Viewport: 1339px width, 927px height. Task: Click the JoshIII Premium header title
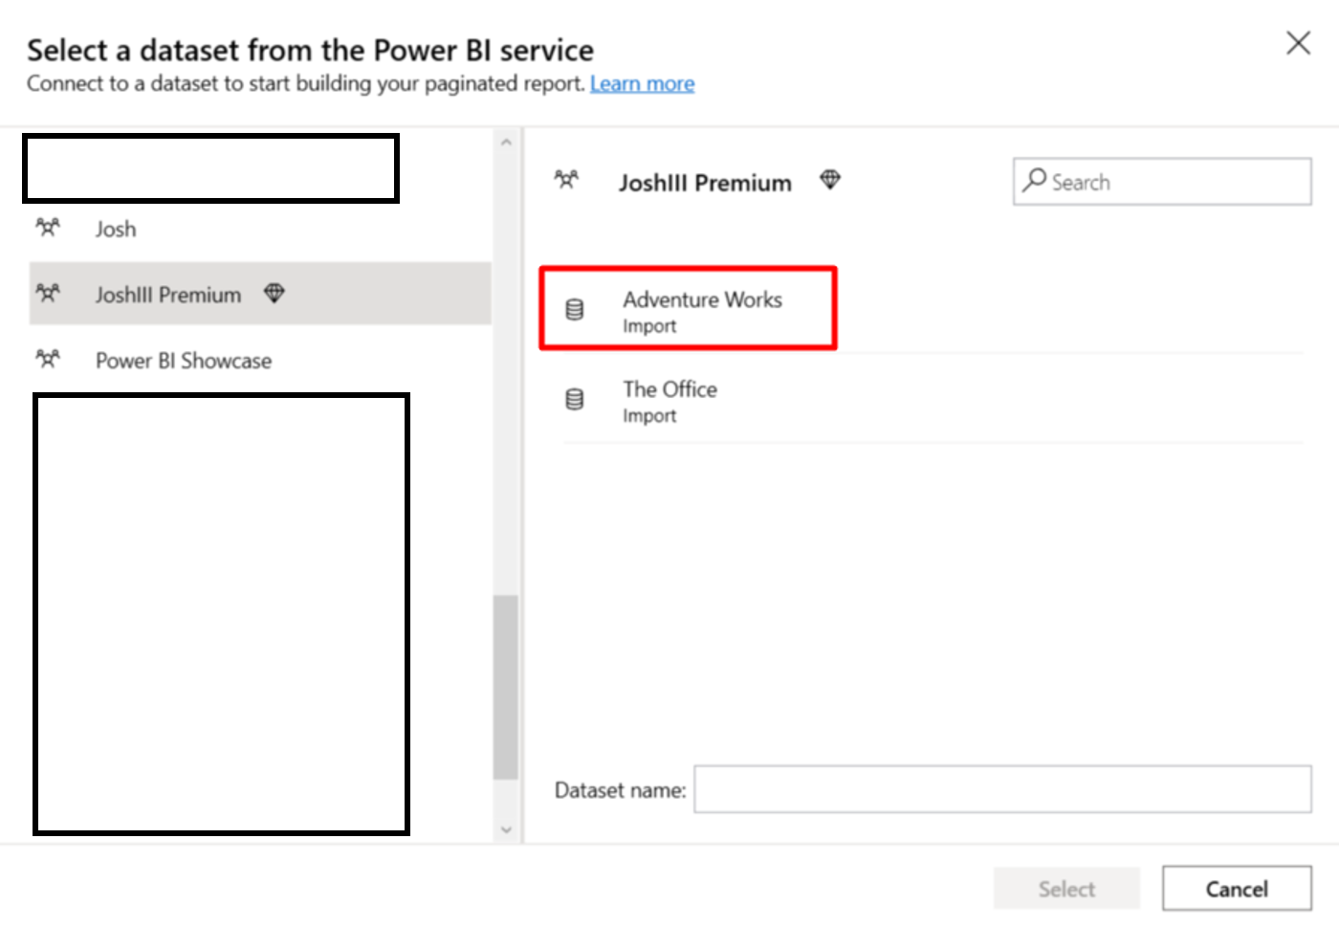(x=705, y=183)
